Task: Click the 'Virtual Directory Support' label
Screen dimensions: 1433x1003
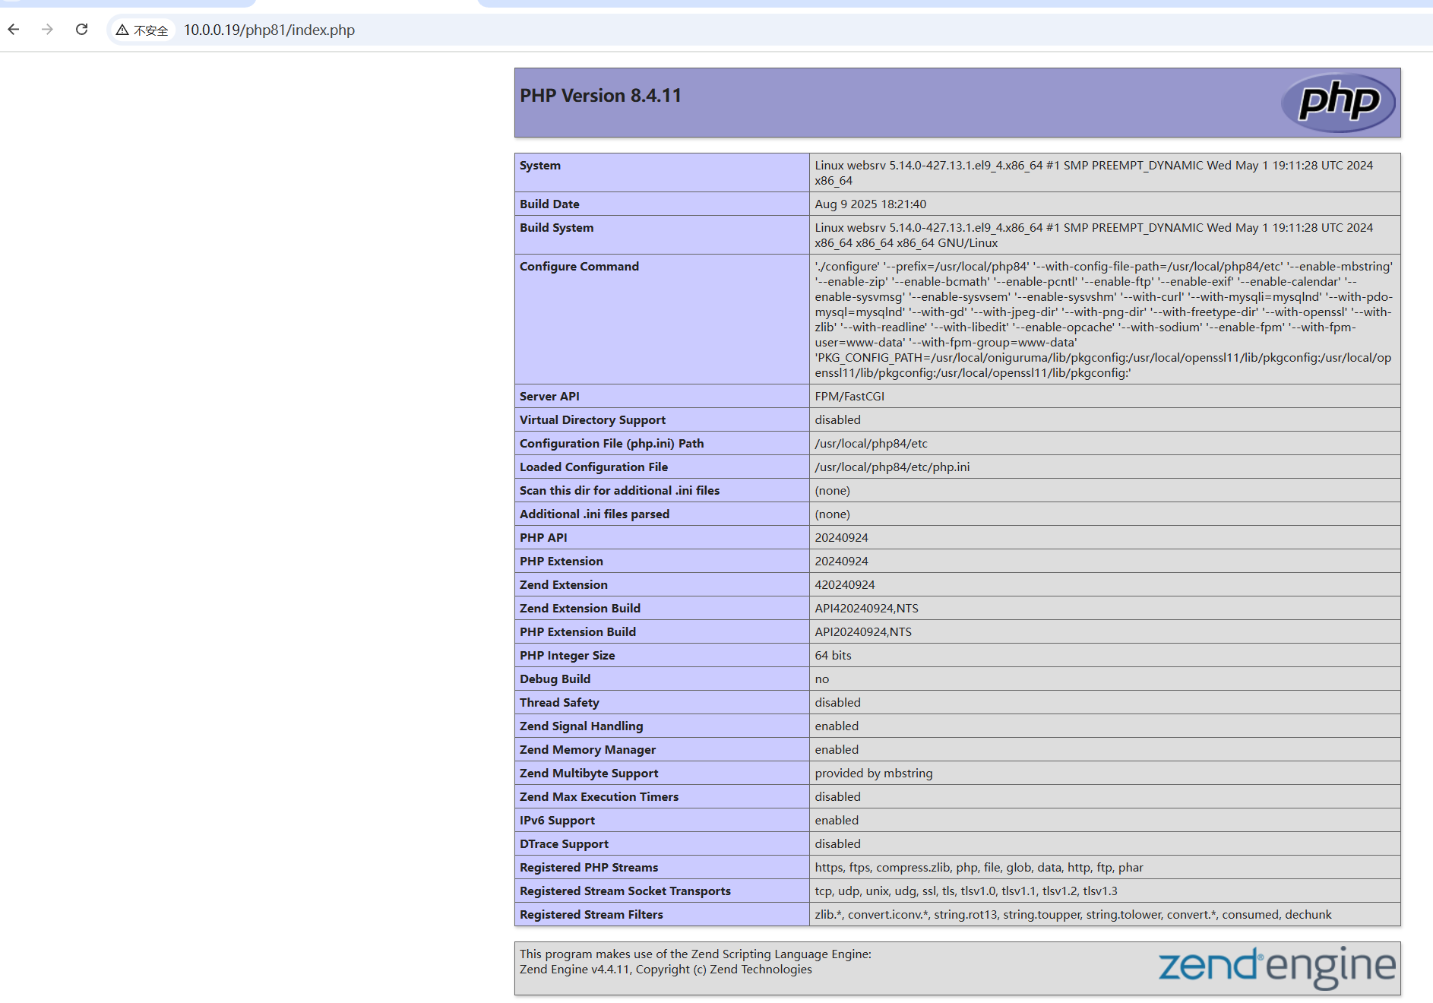Action: [593, 420]
